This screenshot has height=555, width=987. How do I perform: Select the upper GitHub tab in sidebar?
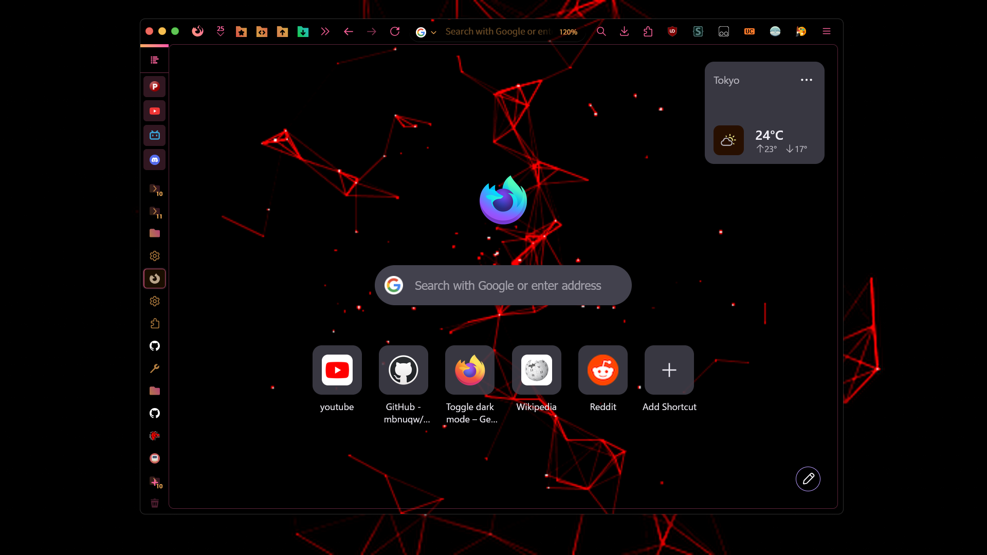155,346
